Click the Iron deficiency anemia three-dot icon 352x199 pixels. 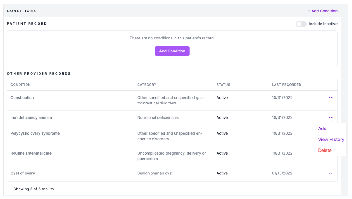[331, 118]
